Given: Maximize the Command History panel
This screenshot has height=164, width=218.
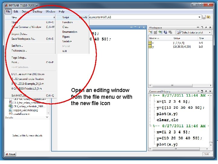Looking at the screenshot, I should pos(202,91).
